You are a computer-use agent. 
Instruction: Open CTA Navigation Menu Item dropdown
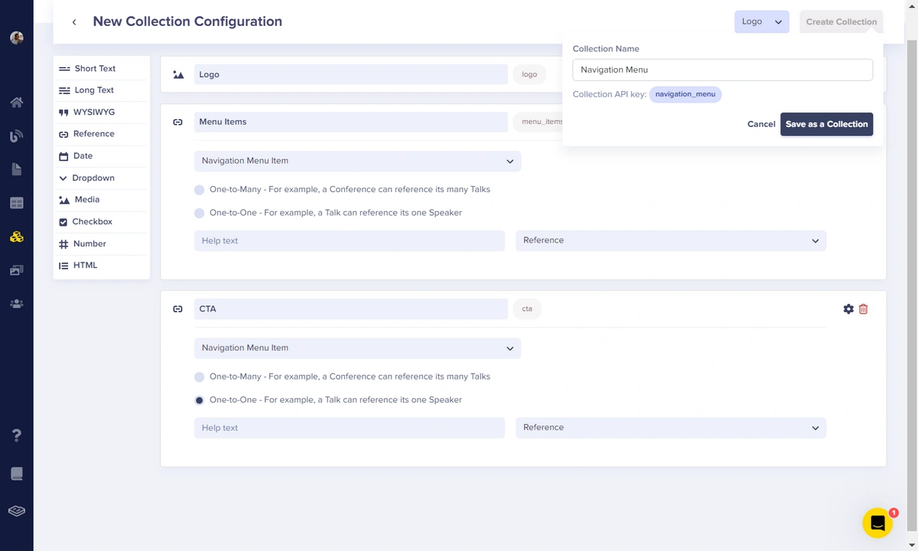pyautogui.click(x=357, y=348)
